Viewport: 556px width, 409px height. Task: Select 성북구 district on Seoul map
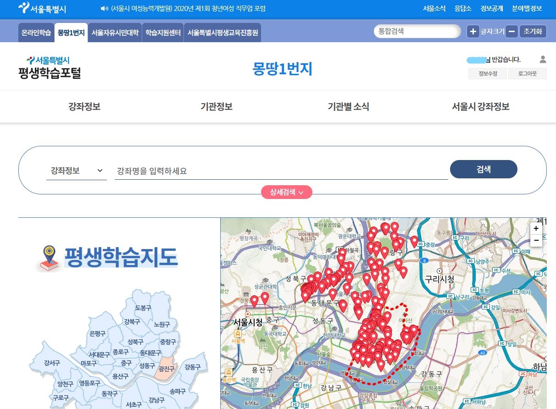pyautogui.click(x=135, y=342)
